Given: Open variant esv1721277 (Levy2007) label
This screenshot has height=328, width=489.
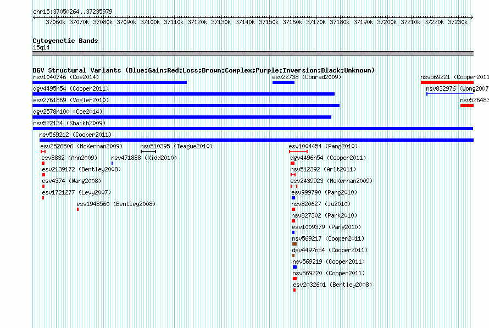Looking at the screenshot, I should pos(77,192).
